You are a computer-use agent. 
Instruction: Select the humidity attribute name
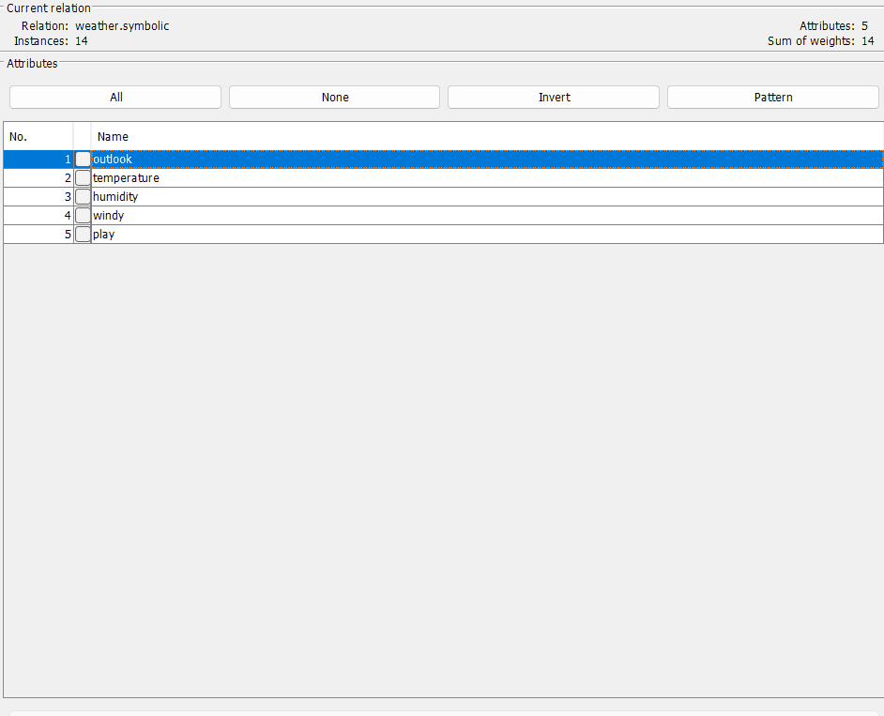(x=115, y=197)
